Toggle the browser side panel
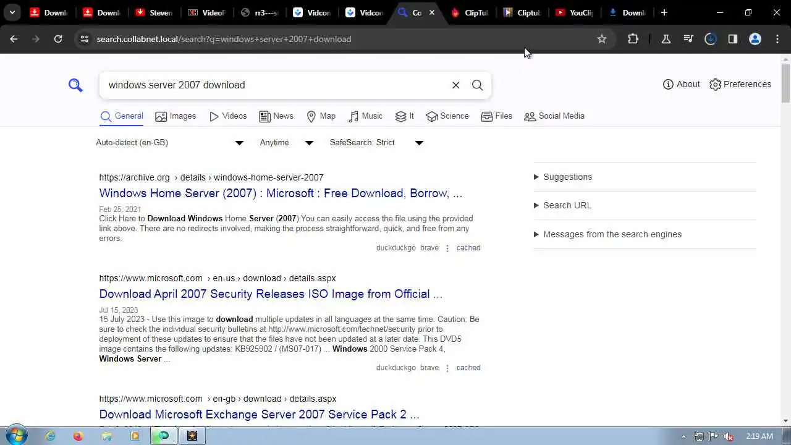 pyautogui.click(x=733, y=39)
